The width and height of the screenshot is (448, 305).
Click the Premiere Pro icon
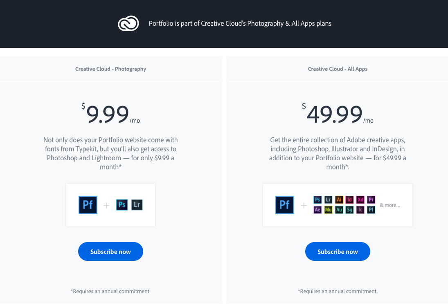tap(371, 200)
